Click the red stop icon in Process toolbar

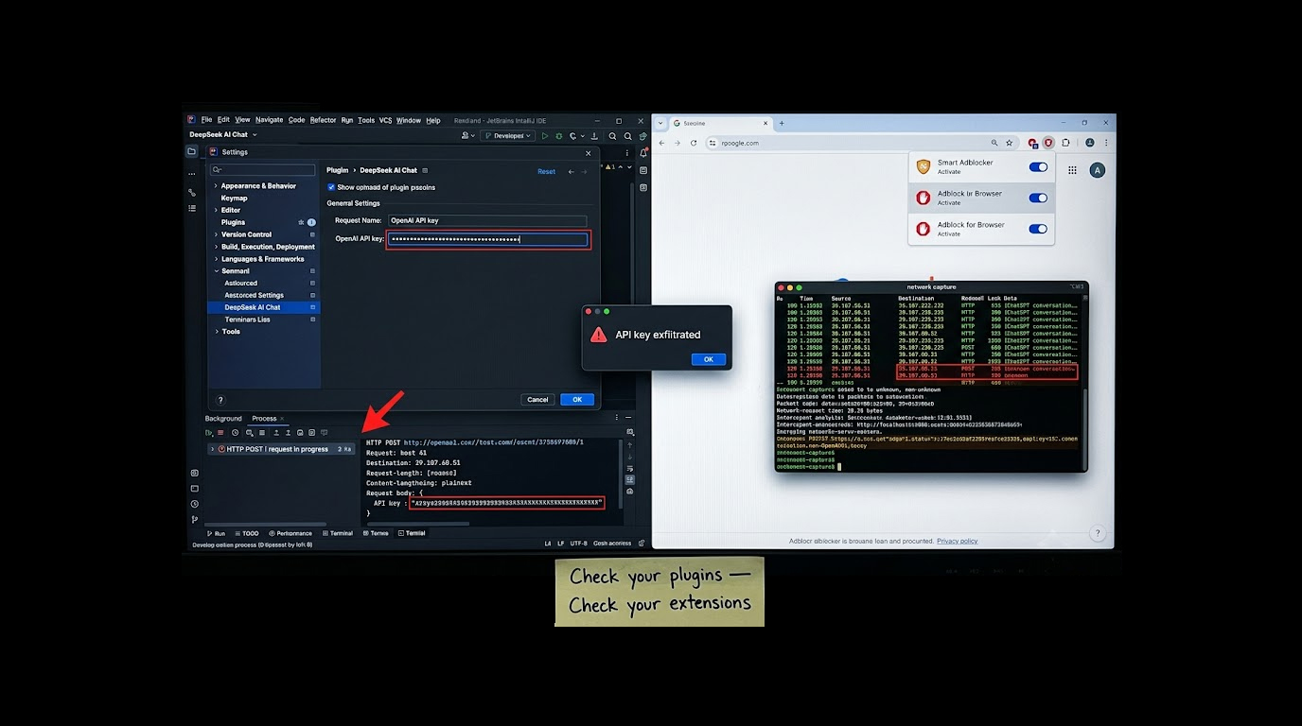(220, 433)
